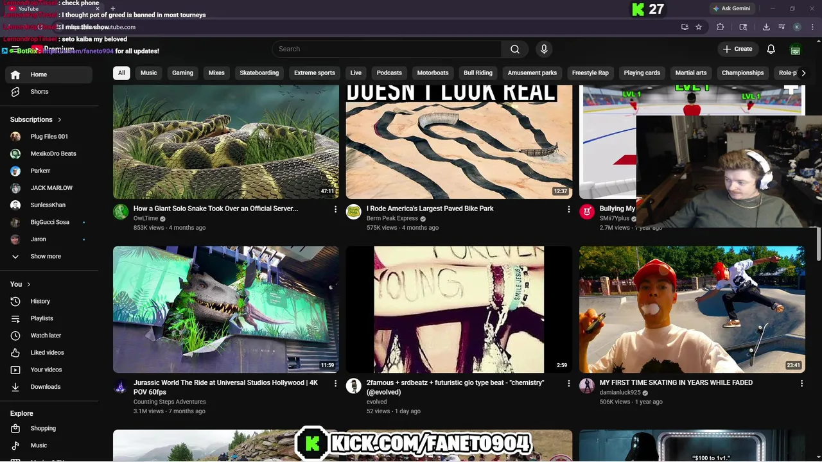Select the Martial arts filter chip

[x=691, y=73]
